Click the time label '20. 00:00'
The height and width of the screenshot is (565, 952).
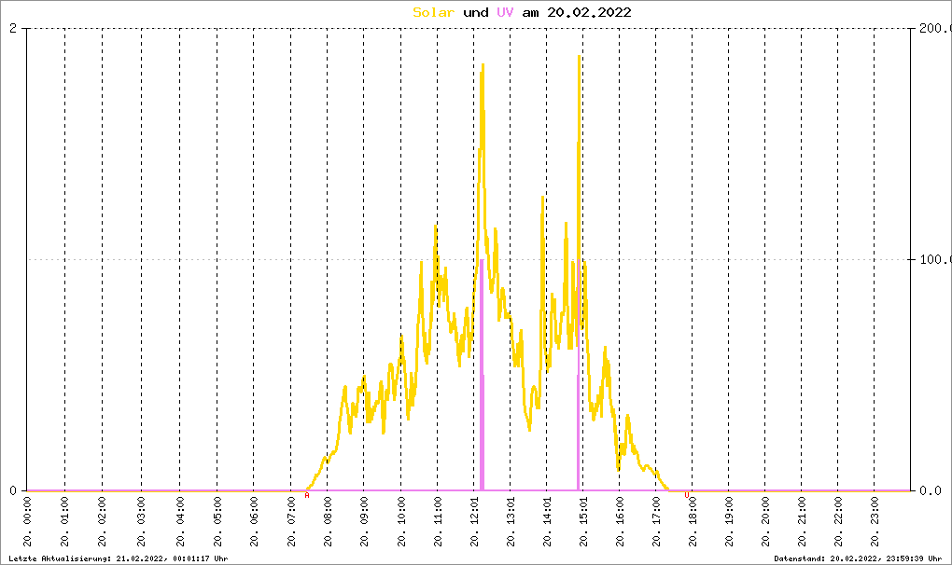pos(27,522)
